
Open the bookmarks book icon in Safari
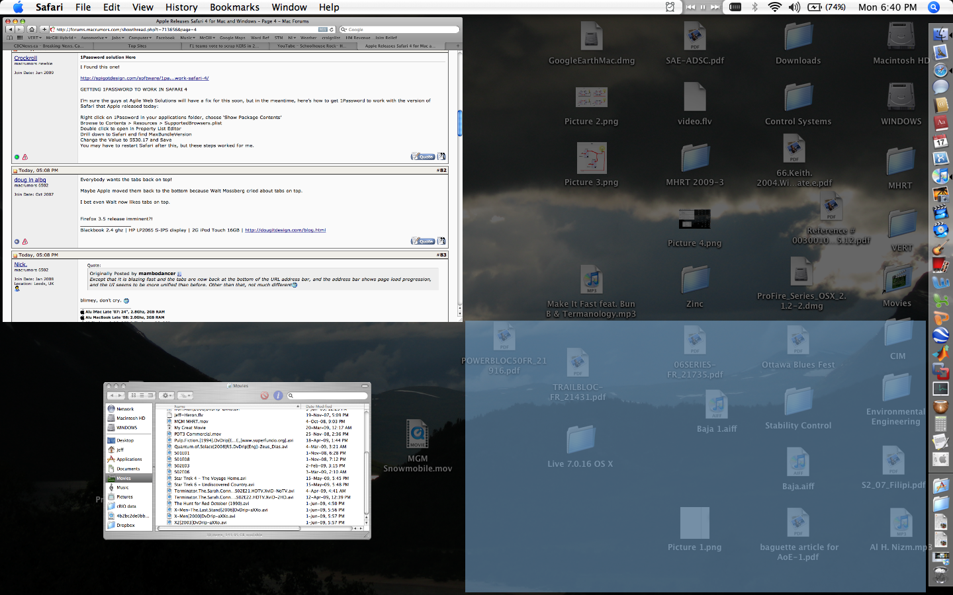[x=10, y=38]
